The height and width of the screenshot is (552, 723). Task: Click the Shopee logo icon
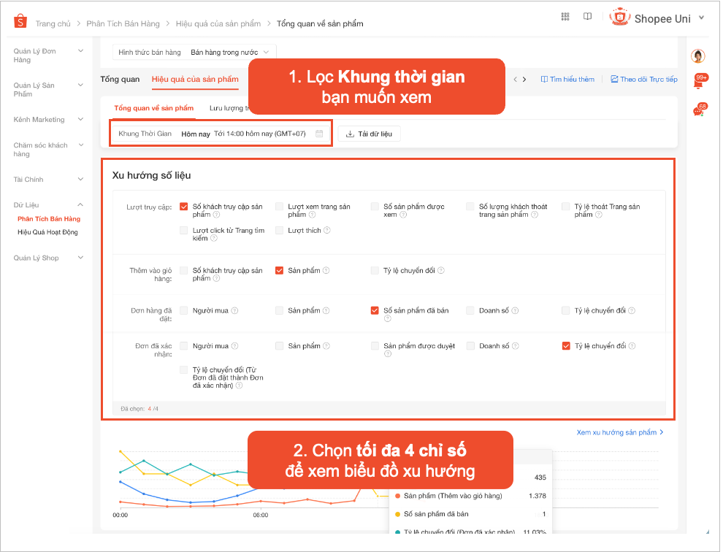20,21
